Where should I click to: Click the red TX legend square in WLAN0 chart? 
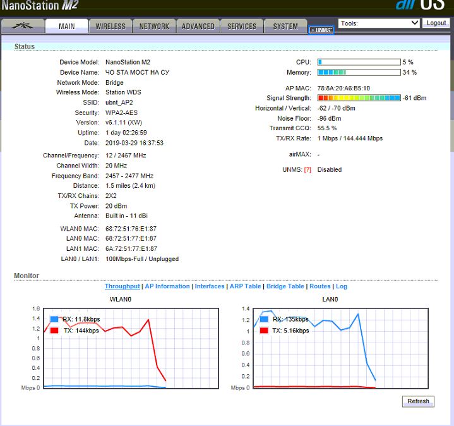(54, 331)
